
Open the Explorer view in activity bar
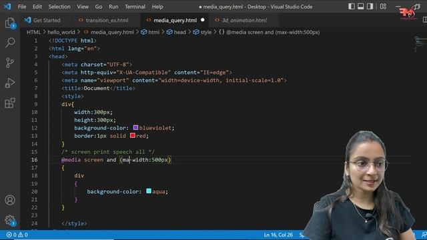(x=10, y=23)
